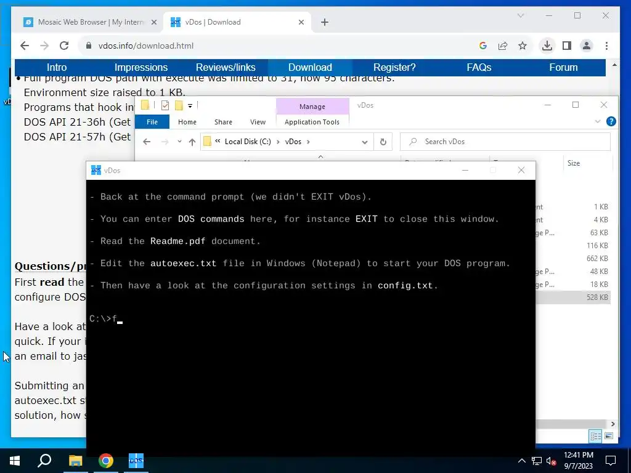Open File Explorer from taskbar

click(75, 461)
